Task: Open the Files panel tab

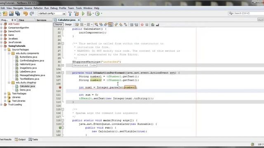Action: coord(21,20)
